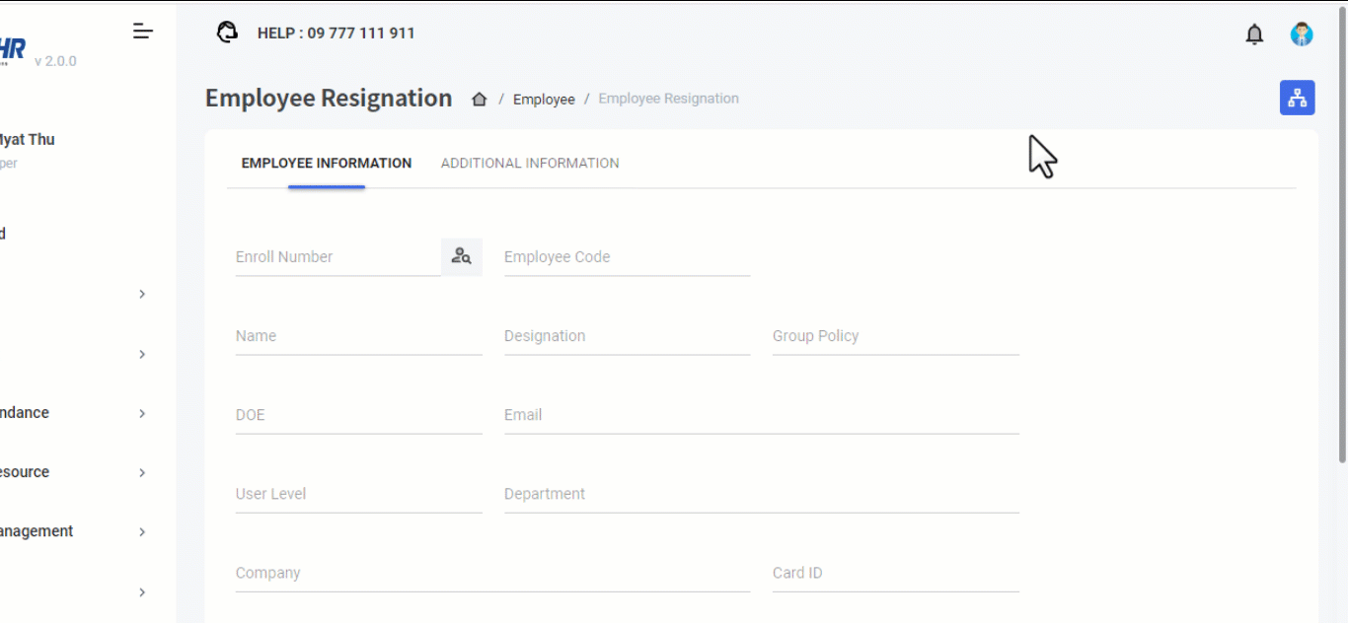Expand the Management sidebar menu chevron
The height and width of the screenshot is (623, 1348).
tap(142, 531)
